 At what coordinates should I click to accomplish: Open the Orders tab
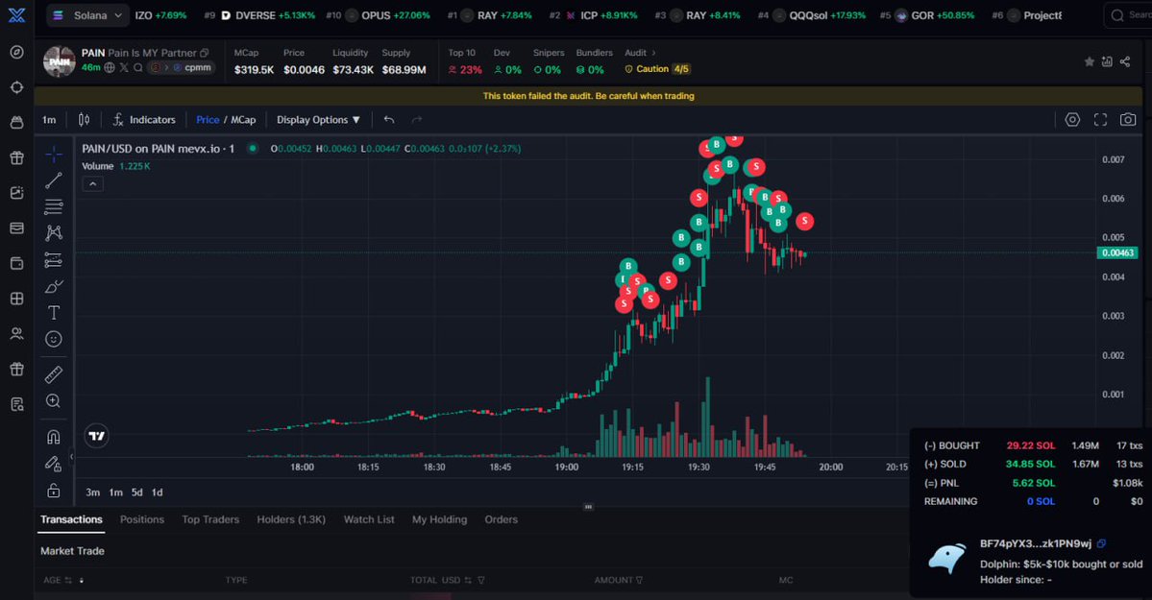pyautogui.click(x=502, y=519)
